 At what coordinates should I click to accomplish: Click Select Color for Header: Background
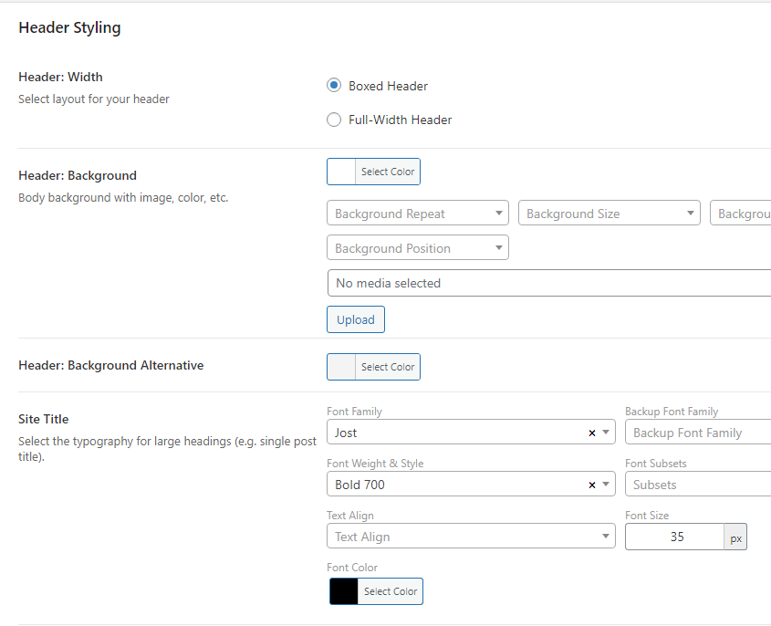[388, 172]
